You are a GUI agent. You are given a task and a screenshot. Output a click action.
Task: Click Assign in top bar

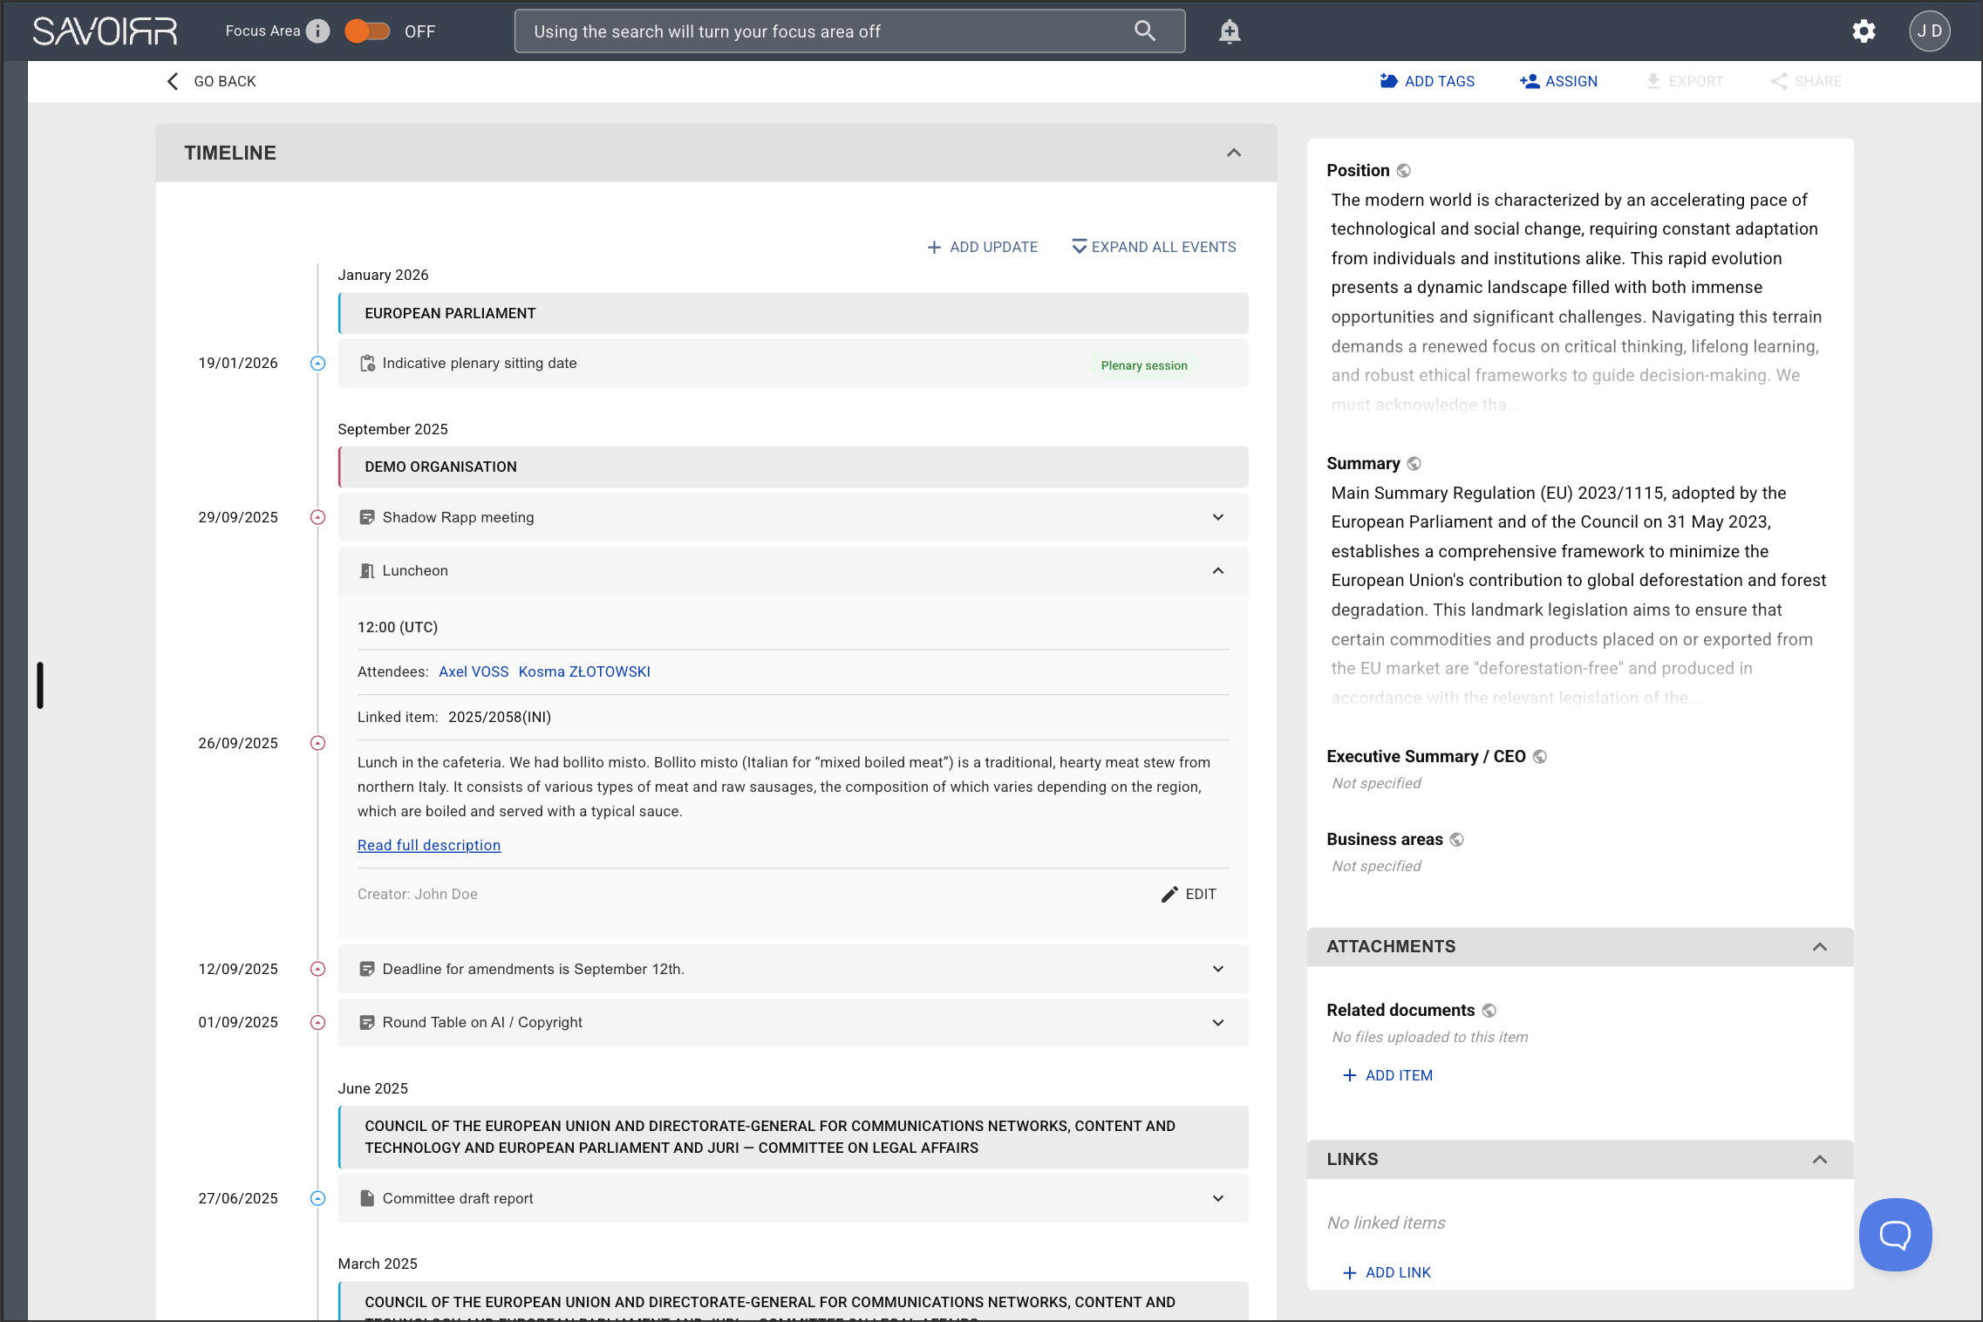[x=1558, y=81]
